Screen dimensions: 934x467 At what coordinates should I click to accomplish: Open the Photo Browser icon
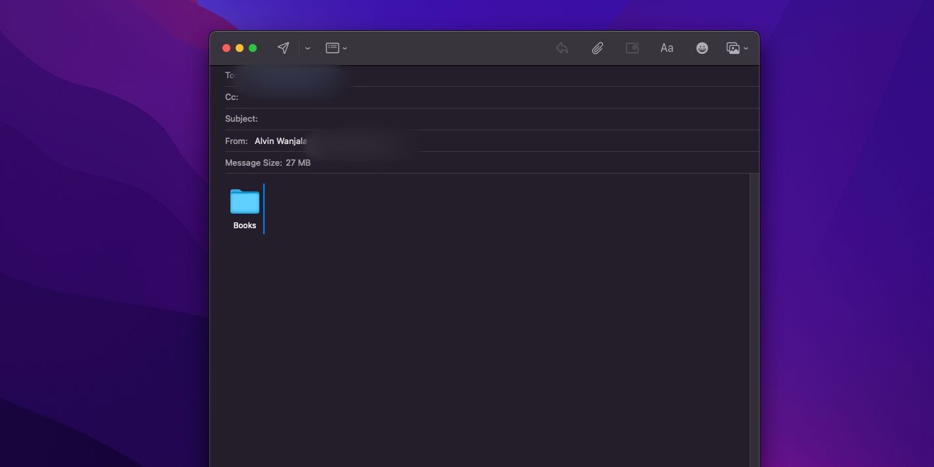(733, 47)
